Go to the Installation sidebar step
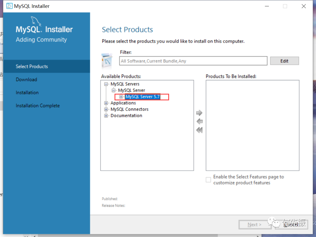Viewport: 316px width, 237px height. (27, 92)
